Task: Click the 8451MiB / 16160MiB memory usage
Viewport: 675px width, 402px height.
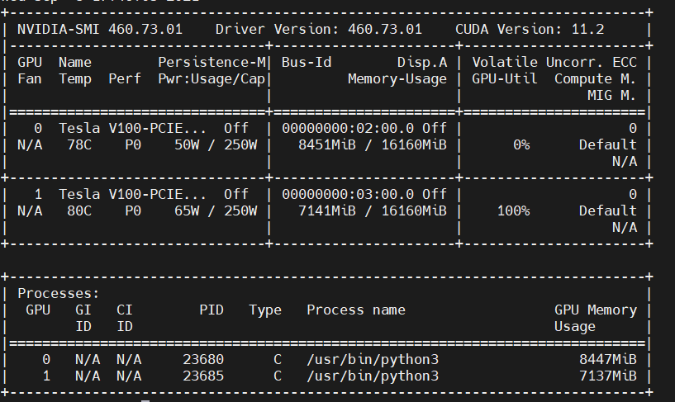Action: [x=373, y=145]
